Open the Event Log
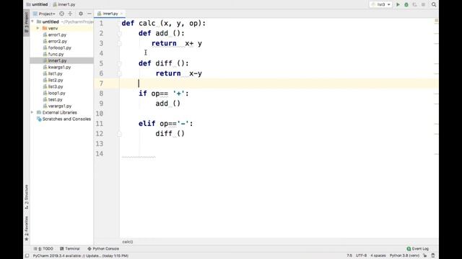This screenshot has height=259, width=462. [417, 249]
